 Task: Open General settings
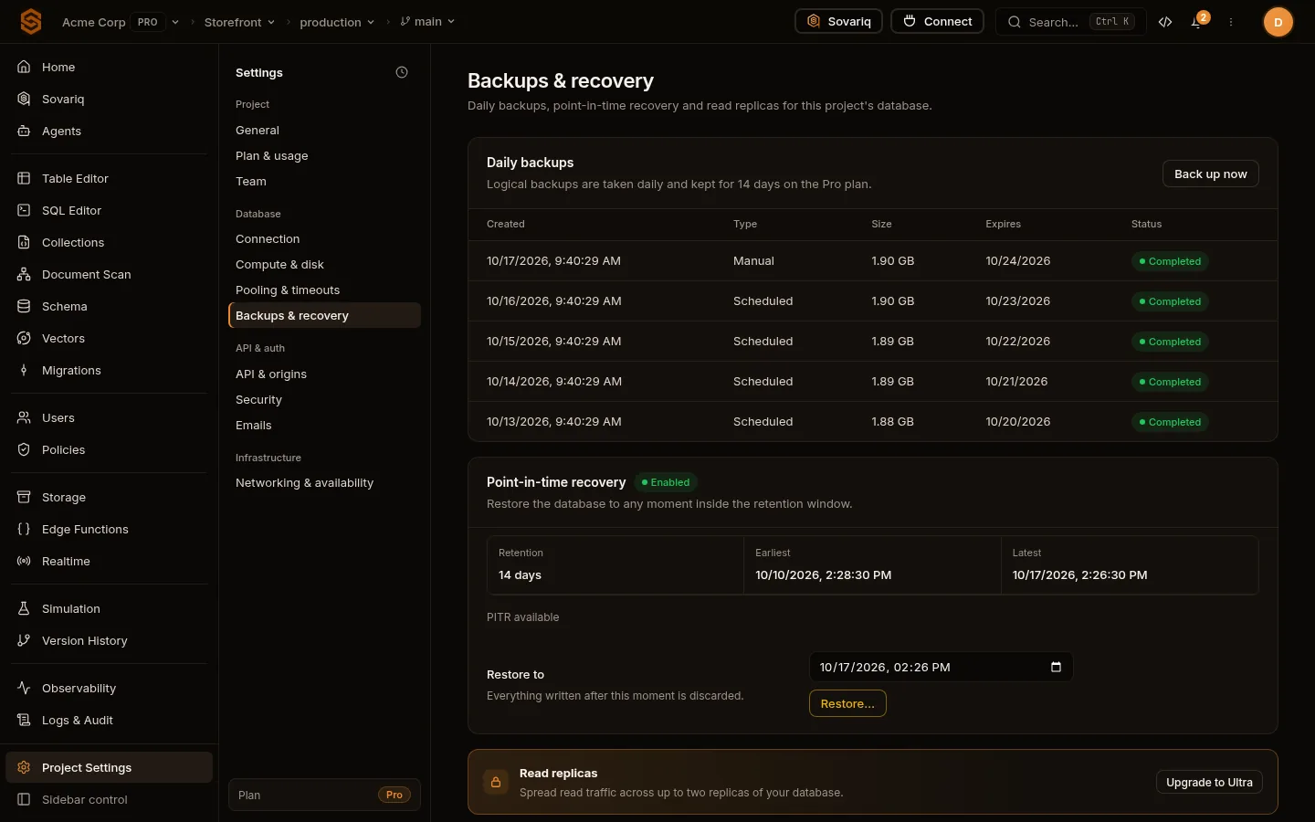(324, 131)
